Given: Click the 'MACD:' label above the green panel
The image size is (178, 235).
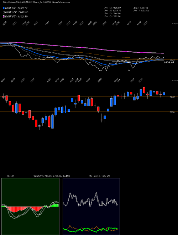Looking at the screenshot, I should (x=10, y=176).
